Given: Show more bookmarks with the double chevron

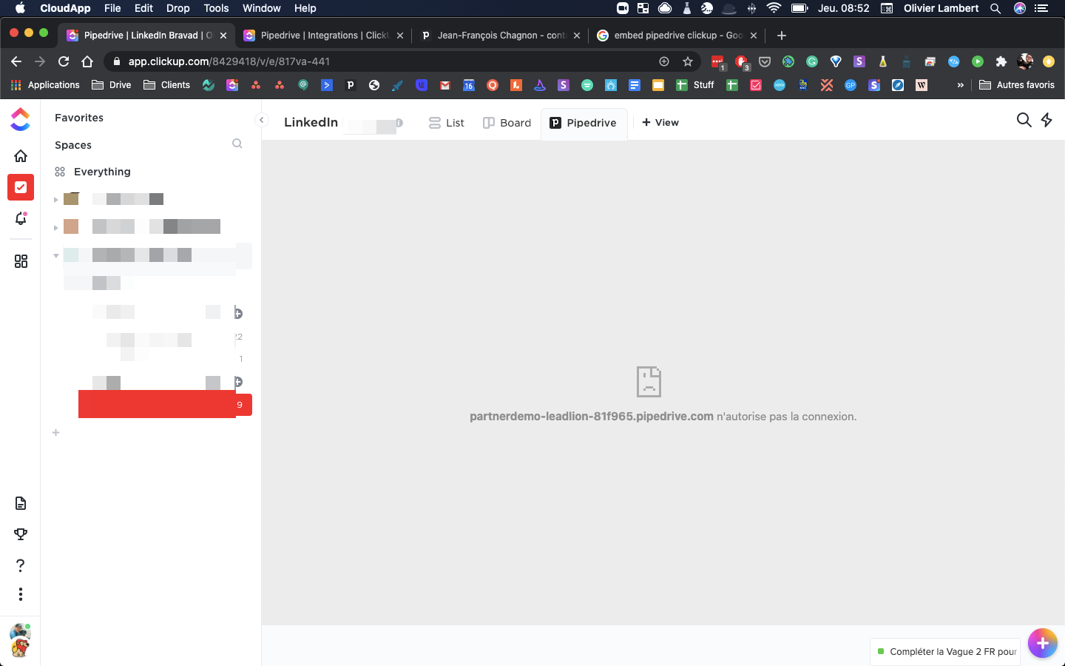Looking at the screenshot, I should coord(961,85).
